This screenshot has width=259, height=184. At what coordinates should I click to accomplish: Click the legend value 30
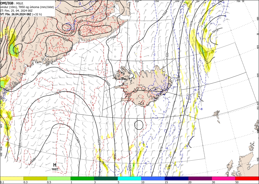[214, 182]
